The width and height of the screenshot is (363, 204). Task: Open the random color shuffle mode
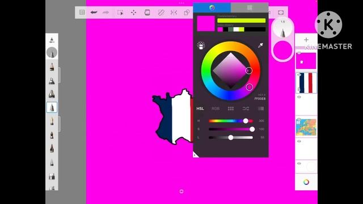pos(246,108)
